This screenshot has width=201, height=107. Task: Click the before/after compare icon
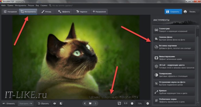(x=61, y=104)
